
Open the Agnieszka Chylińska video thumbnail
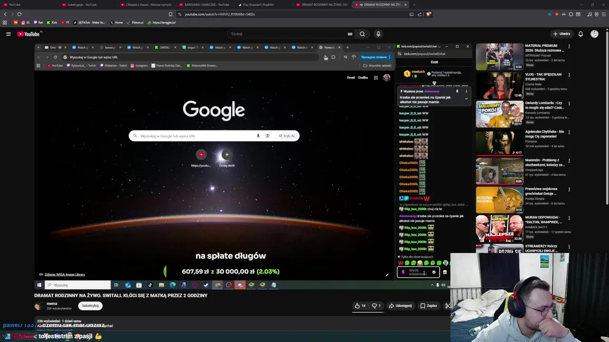pos(500,142)
